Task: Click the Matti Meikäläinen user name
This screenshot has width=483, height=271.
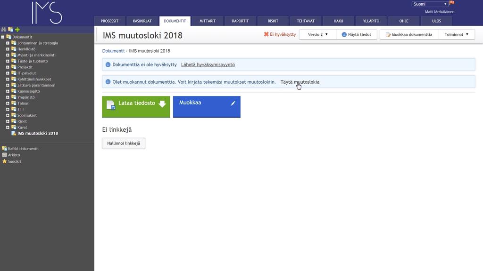Action: 440,12
